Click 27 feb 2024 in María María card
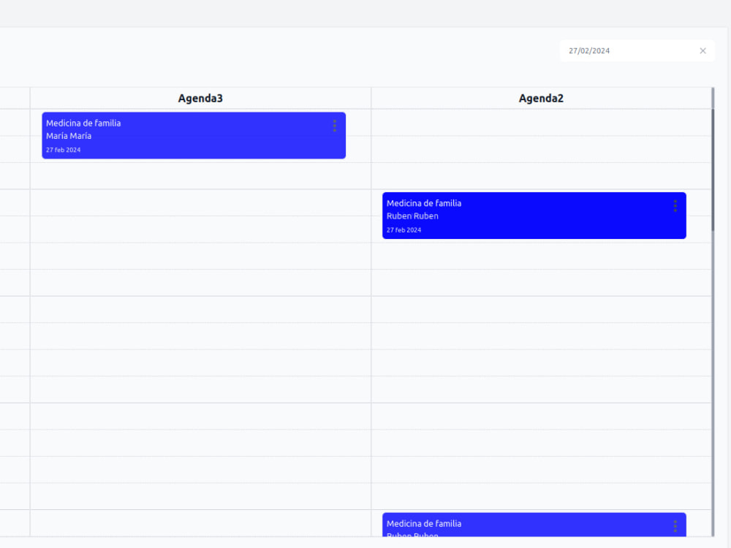Screen dimensions: 731x548 tap(63, 150)
